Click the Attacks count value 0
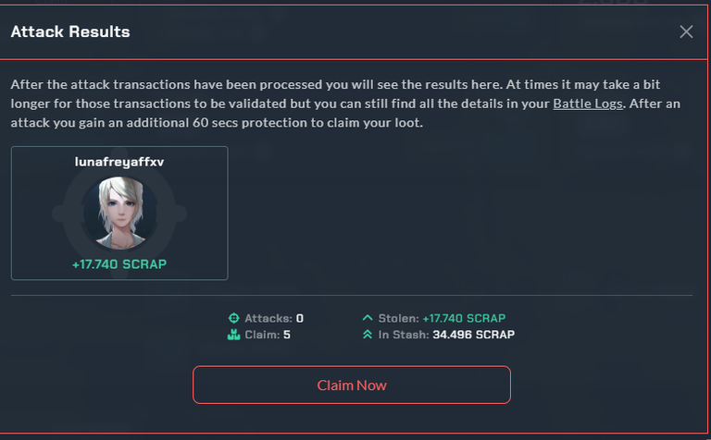Screen dimensions: 711x440 [300, 318]
